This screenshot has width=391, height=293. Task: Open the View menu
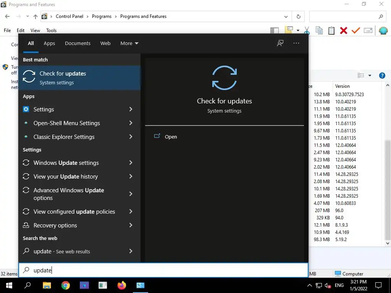pyautogui.click(x=35, y=31)
